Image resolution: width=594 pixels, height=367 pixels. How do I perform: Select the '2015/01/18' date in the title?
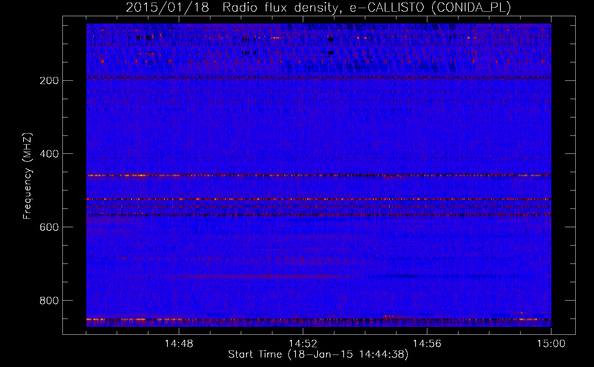tap(167, 7)
